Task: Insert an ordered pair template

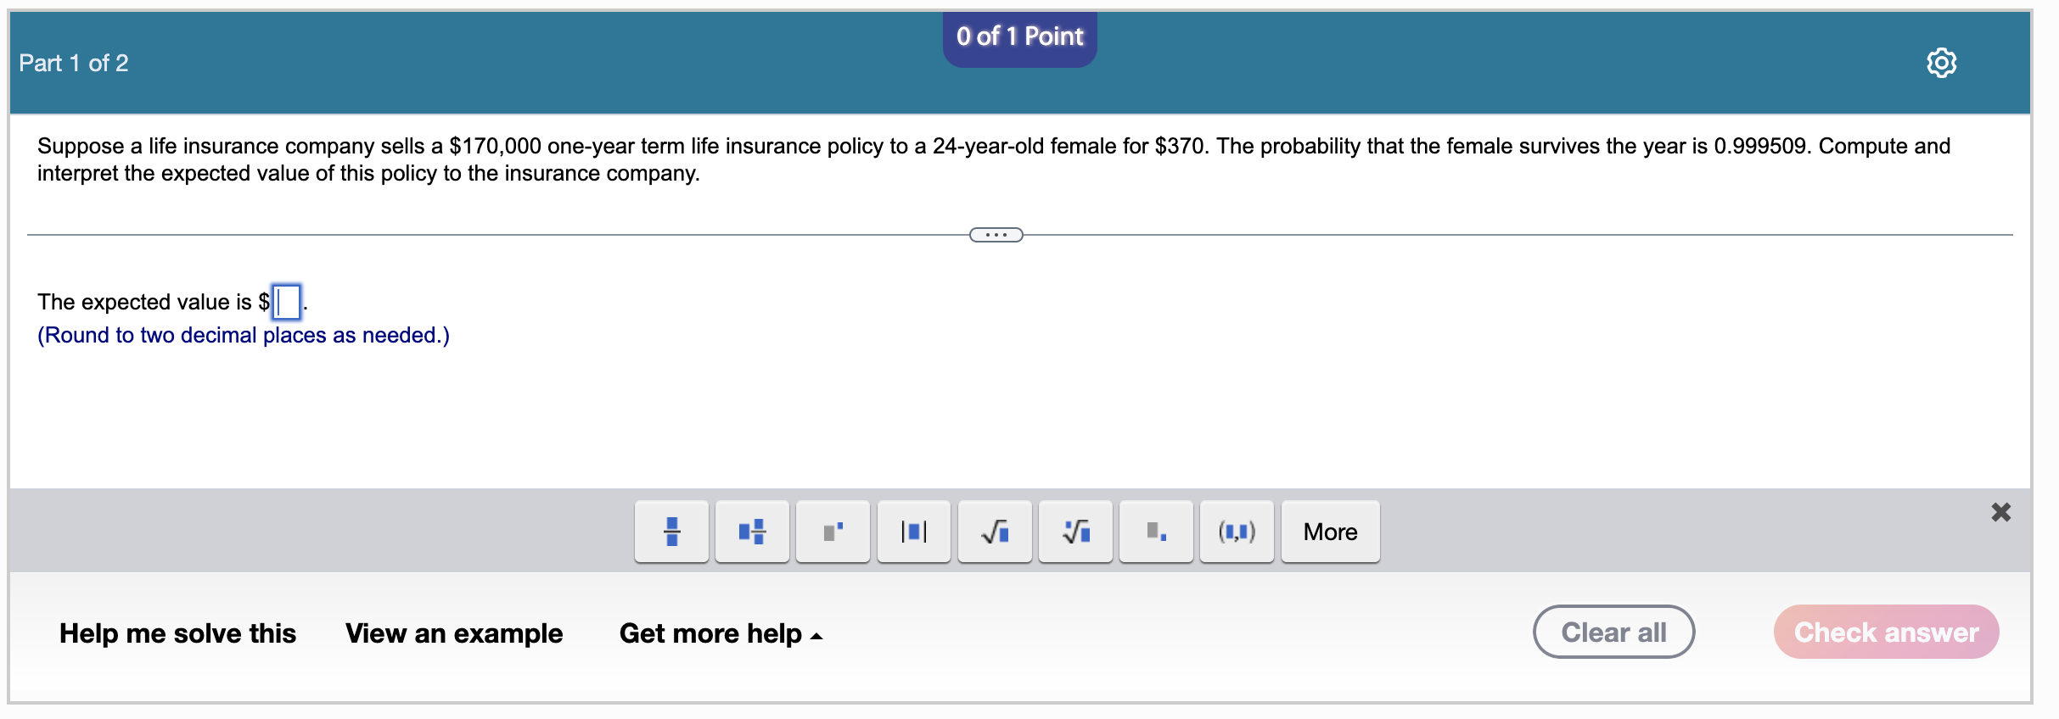Action: tap(1236, 532)
